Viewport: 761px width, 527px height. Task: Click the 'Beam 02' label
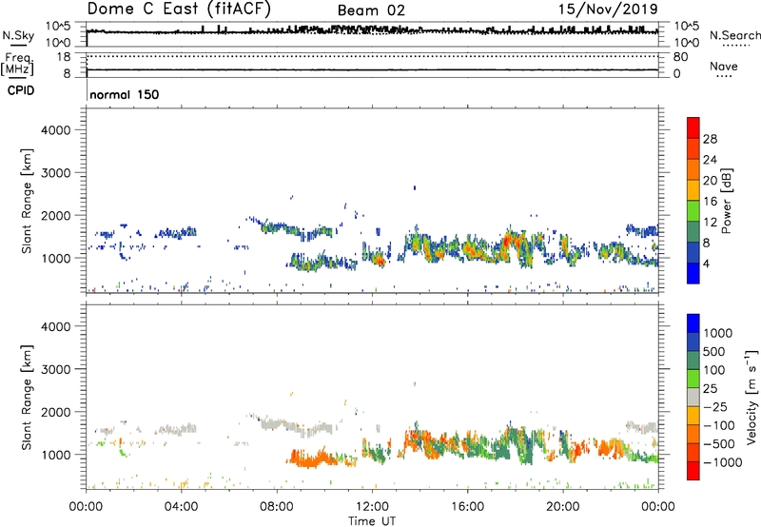pyautogui.click(x=371, y=10)
